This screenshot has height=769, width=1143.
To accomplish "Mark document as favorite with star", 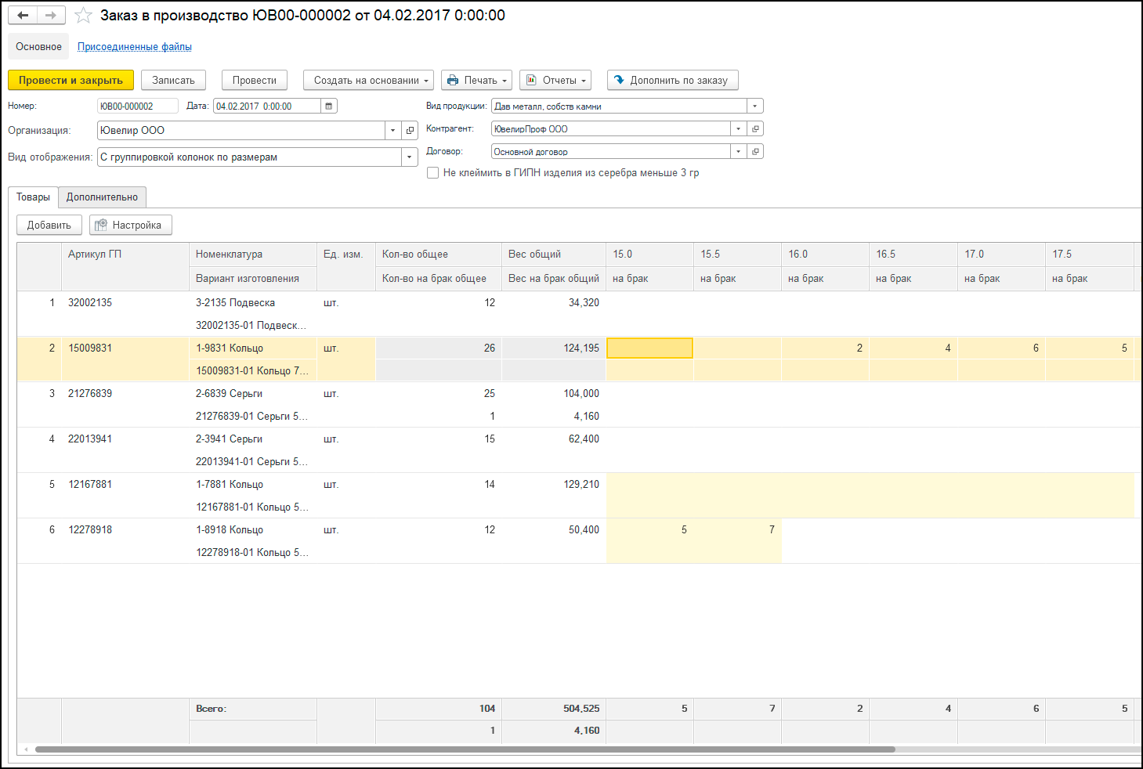I will (x=83, y=16).
